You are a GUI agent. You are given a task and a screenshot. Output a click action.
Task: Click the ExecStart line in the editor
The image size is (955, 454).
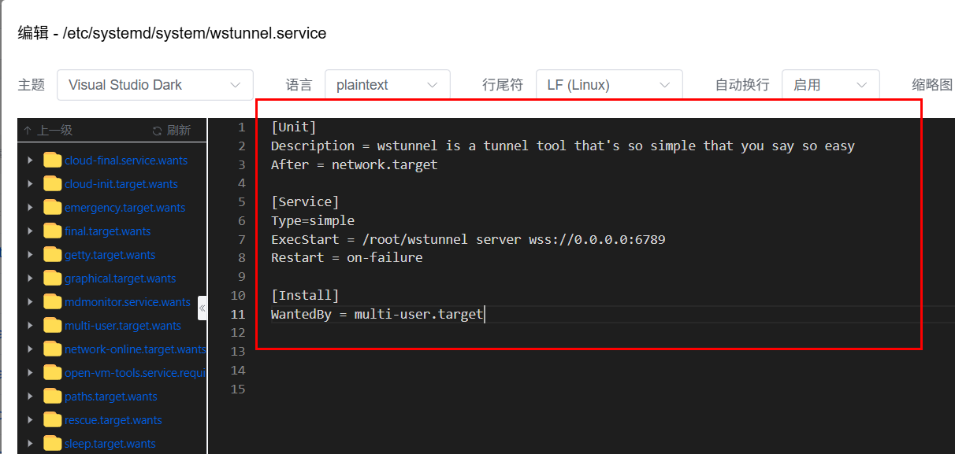pos(468,239)
